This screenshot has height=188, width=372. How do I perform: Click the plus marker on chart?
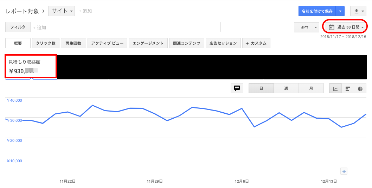[x=344, y=171]
